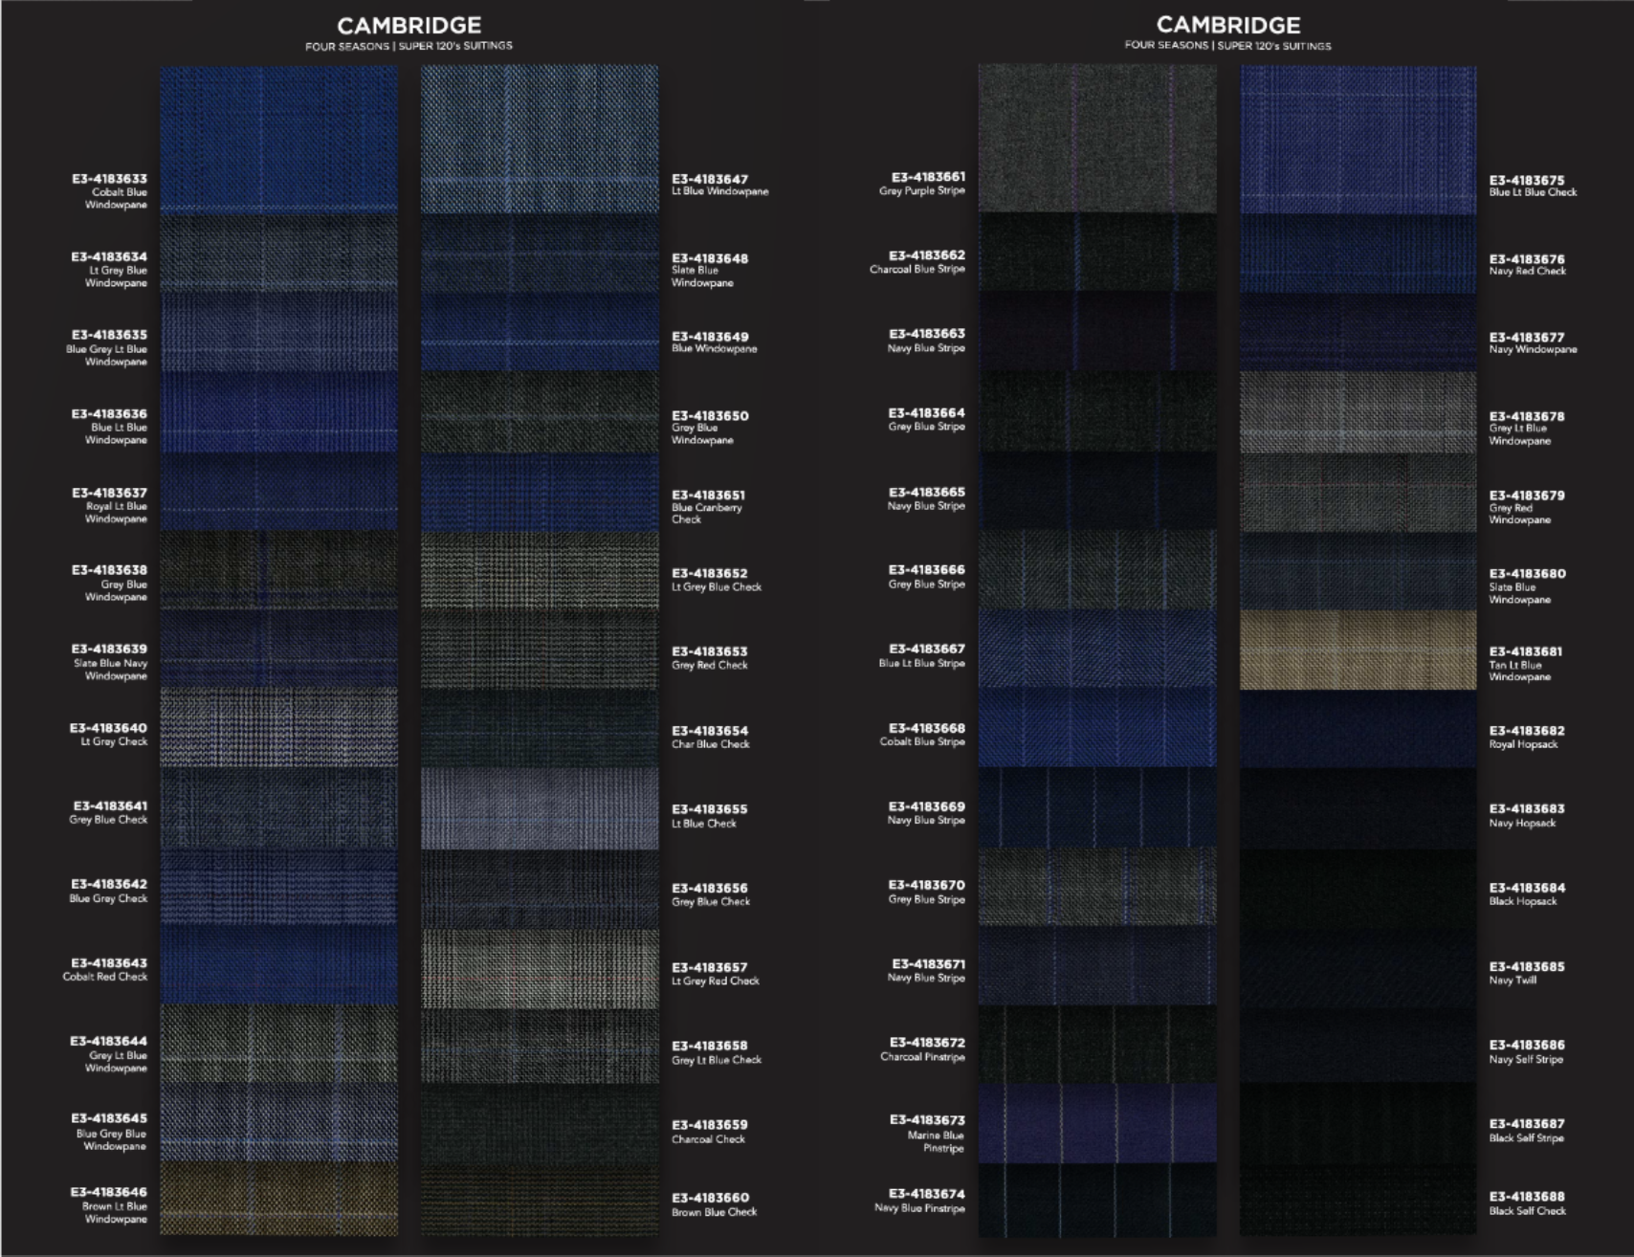1634x1257 pixels.
Task: Choose the Lt Blue Check swatch E3-4183655
Action: coord(540,808)
